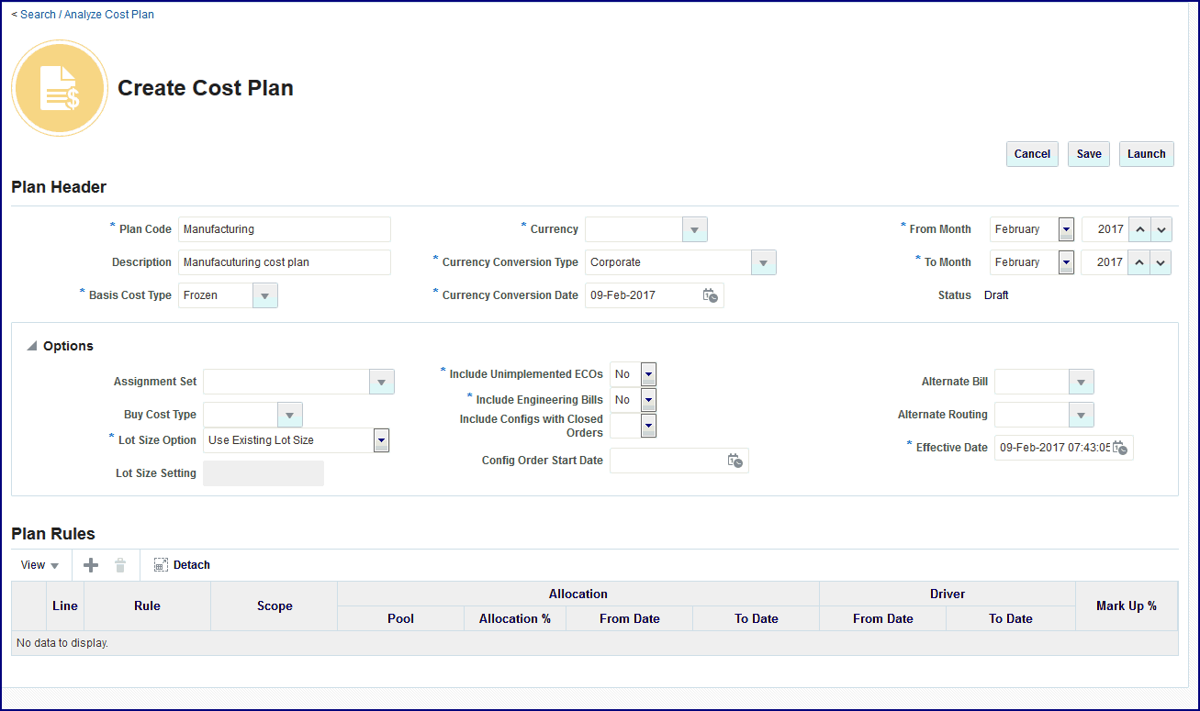The image size is (1200, 711).
Task: Open the Alternate Bill dropdown
Action: pos(1082,382)
